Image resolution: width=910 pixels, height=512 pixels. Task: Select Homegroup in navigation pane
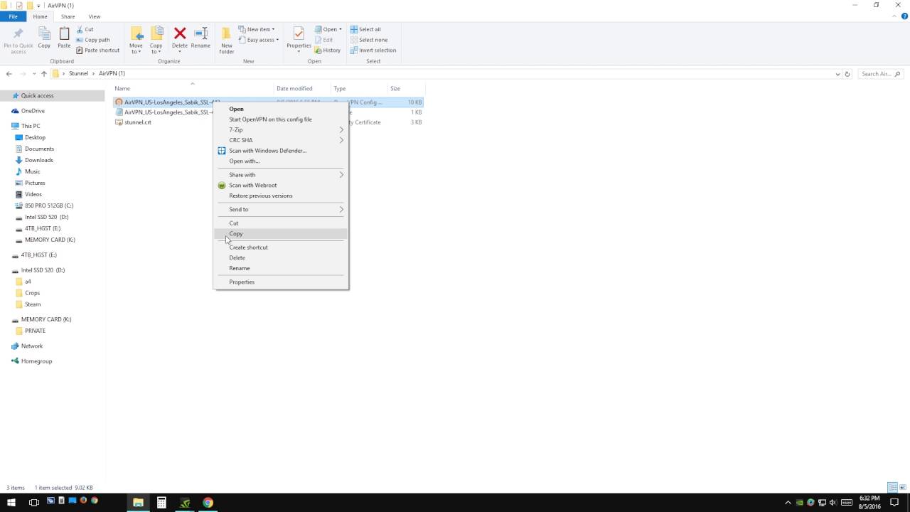(x=36, y=361)
